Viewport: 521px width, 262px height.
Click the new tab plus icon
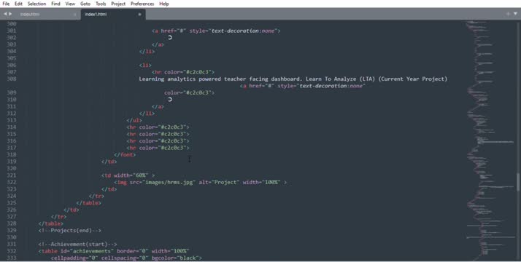[x=508, y=14]
